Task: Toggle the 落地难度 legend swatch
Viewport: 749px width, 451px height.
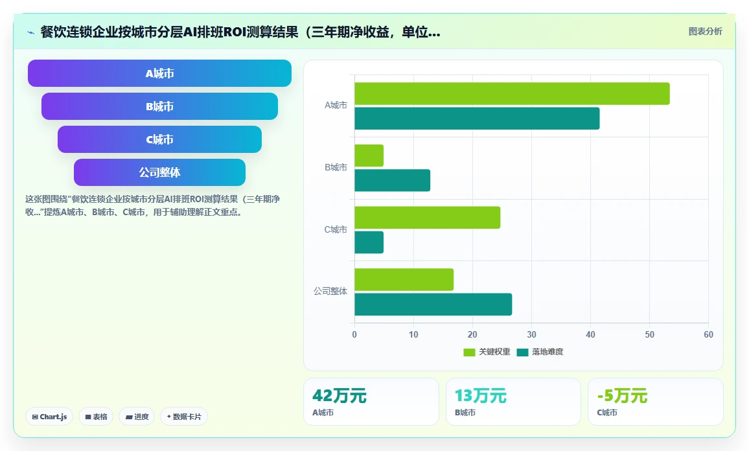Action: tap(522, 352)
